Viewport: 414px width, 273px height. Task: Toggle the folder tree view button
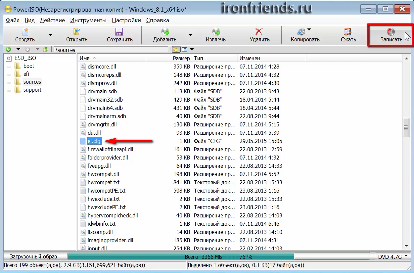(175, 50)
